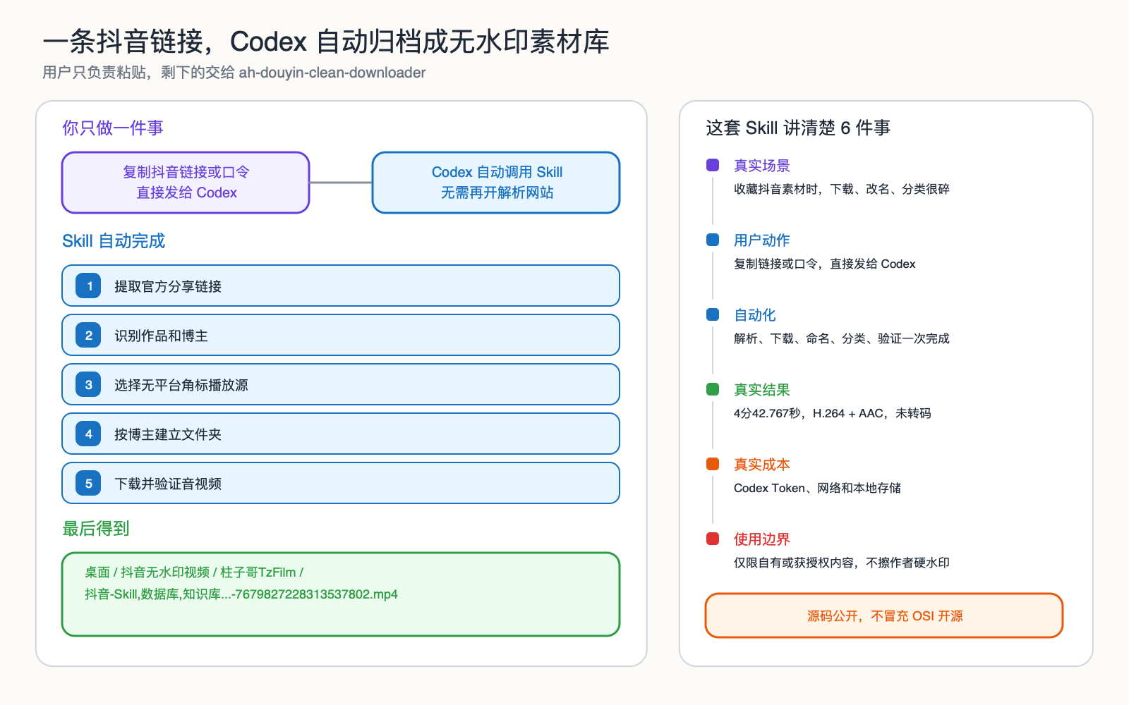Click the step text 选择无平台角标播放源
This screenshot has width=1129, height=705.
click(181, 385)
